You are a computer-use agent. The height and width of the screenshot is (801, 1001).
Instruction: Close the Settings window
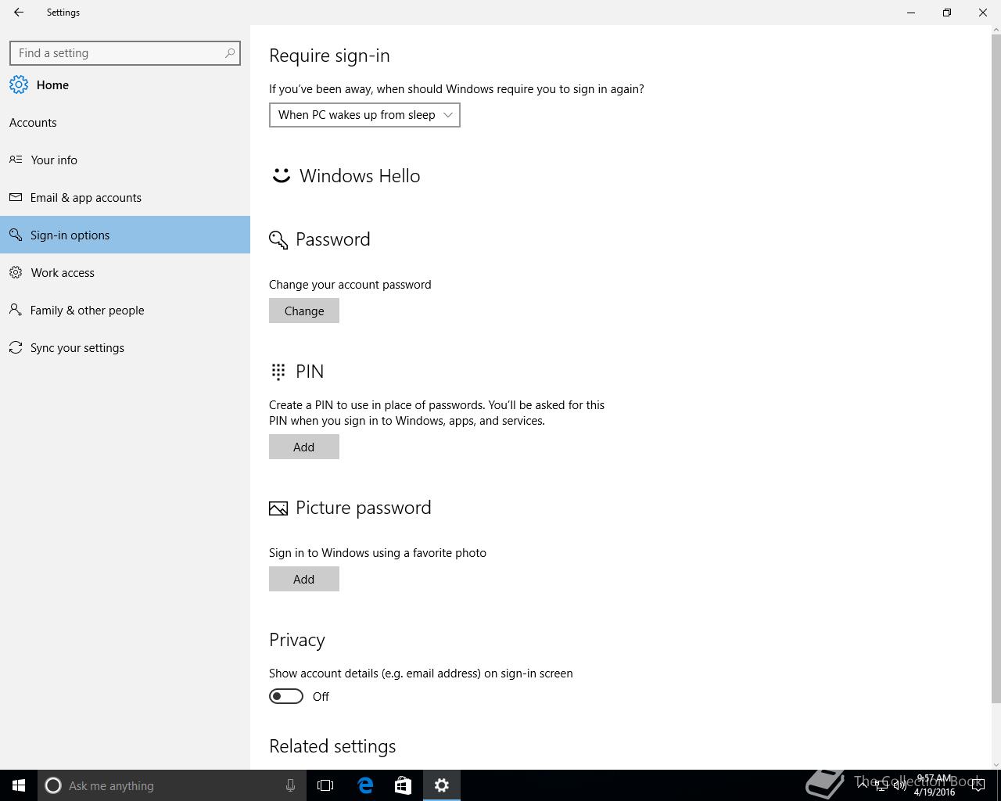tap(983, 13)
